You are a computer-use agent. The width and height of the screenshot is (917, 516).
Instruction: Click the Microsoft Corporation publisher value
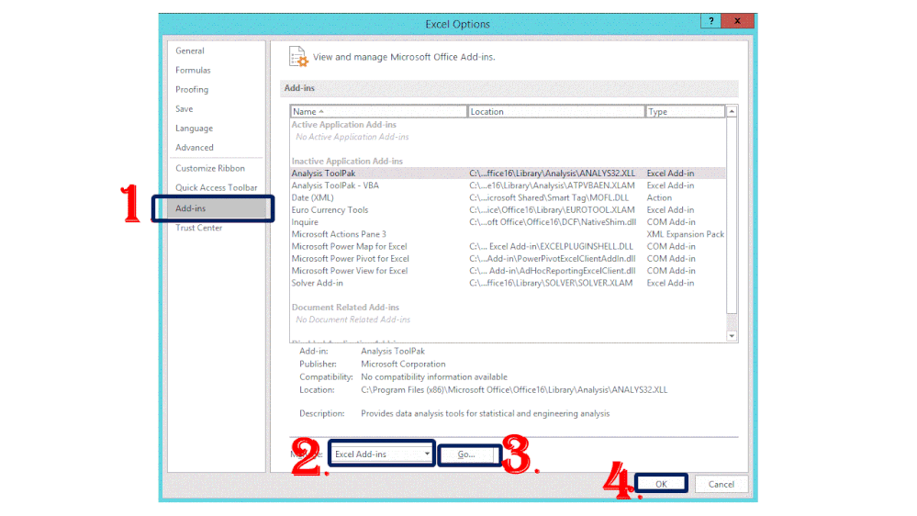(403, 364)
